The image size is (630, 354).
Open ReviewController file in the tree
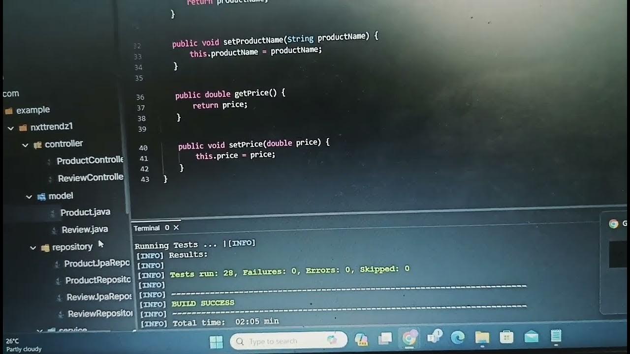pos(91,177)
